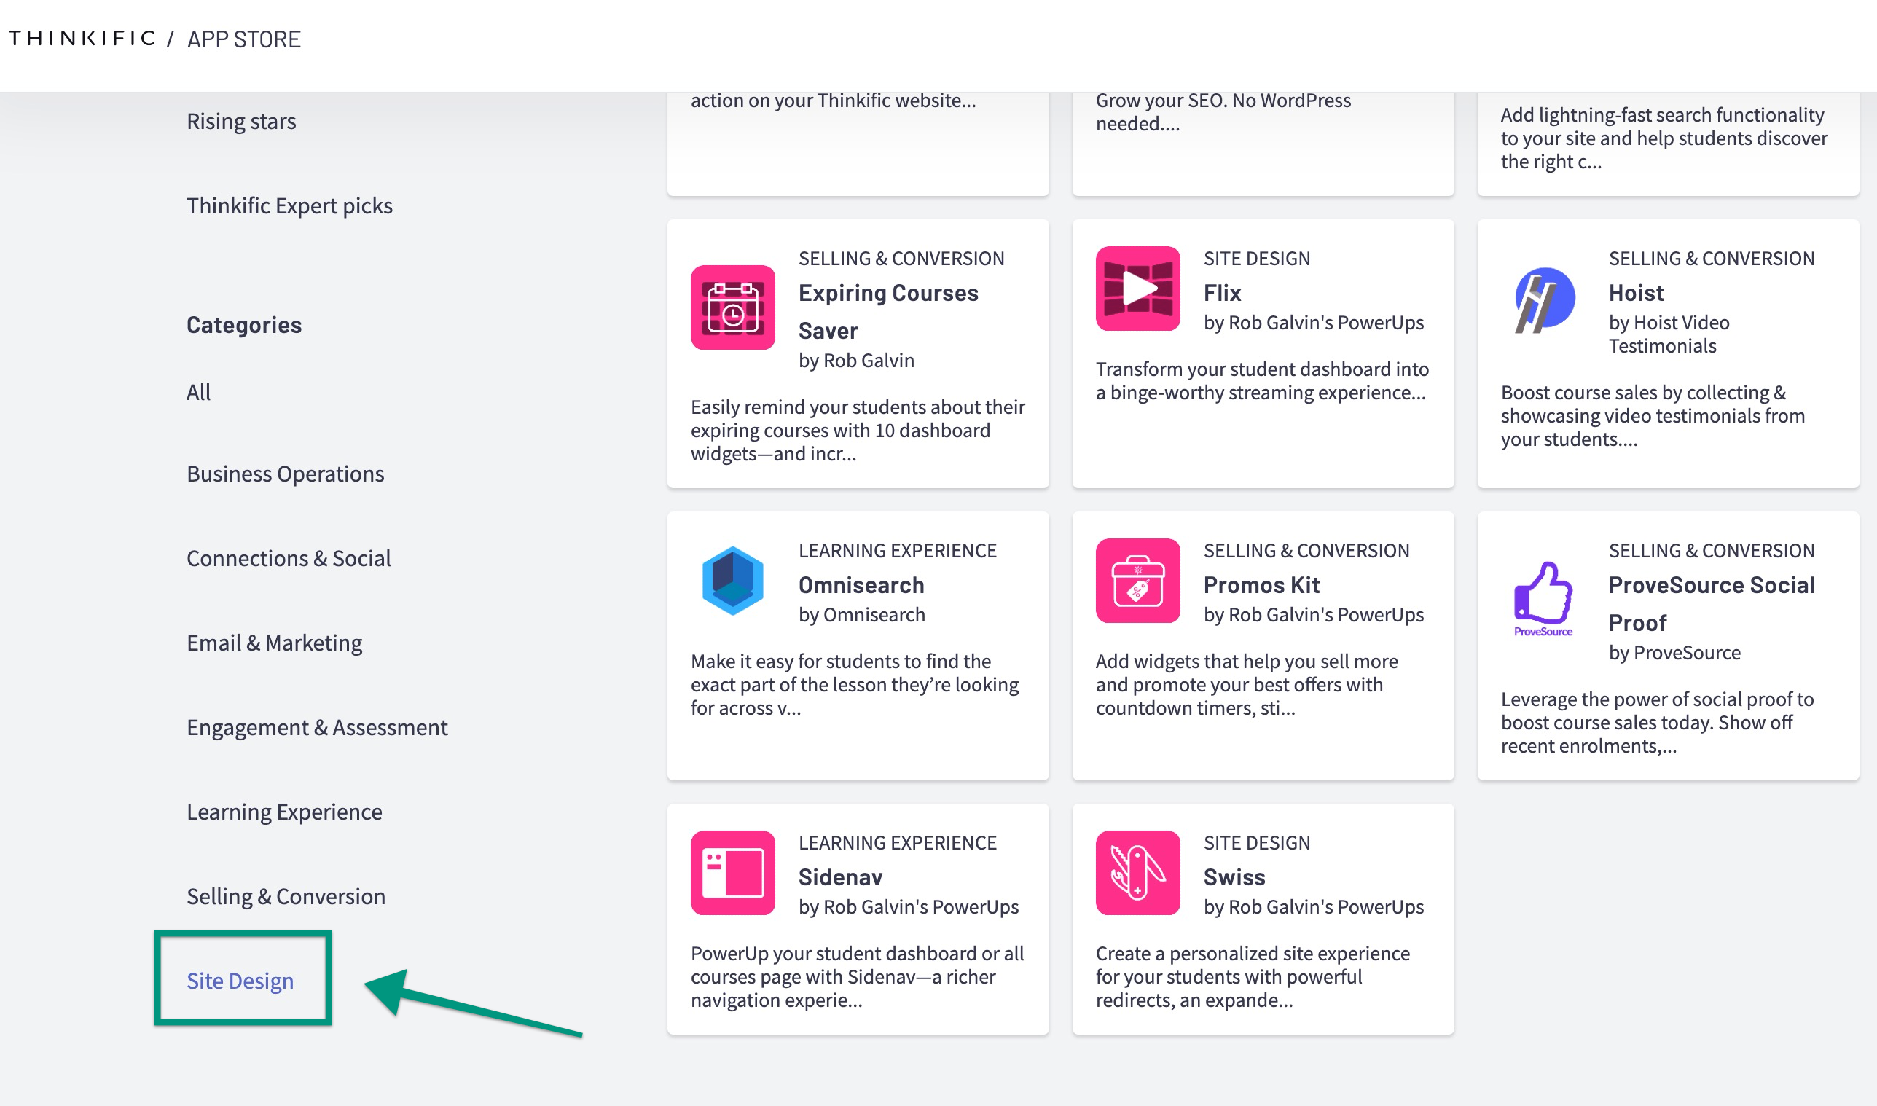Open the Learning Experience category

pos(284,809)
